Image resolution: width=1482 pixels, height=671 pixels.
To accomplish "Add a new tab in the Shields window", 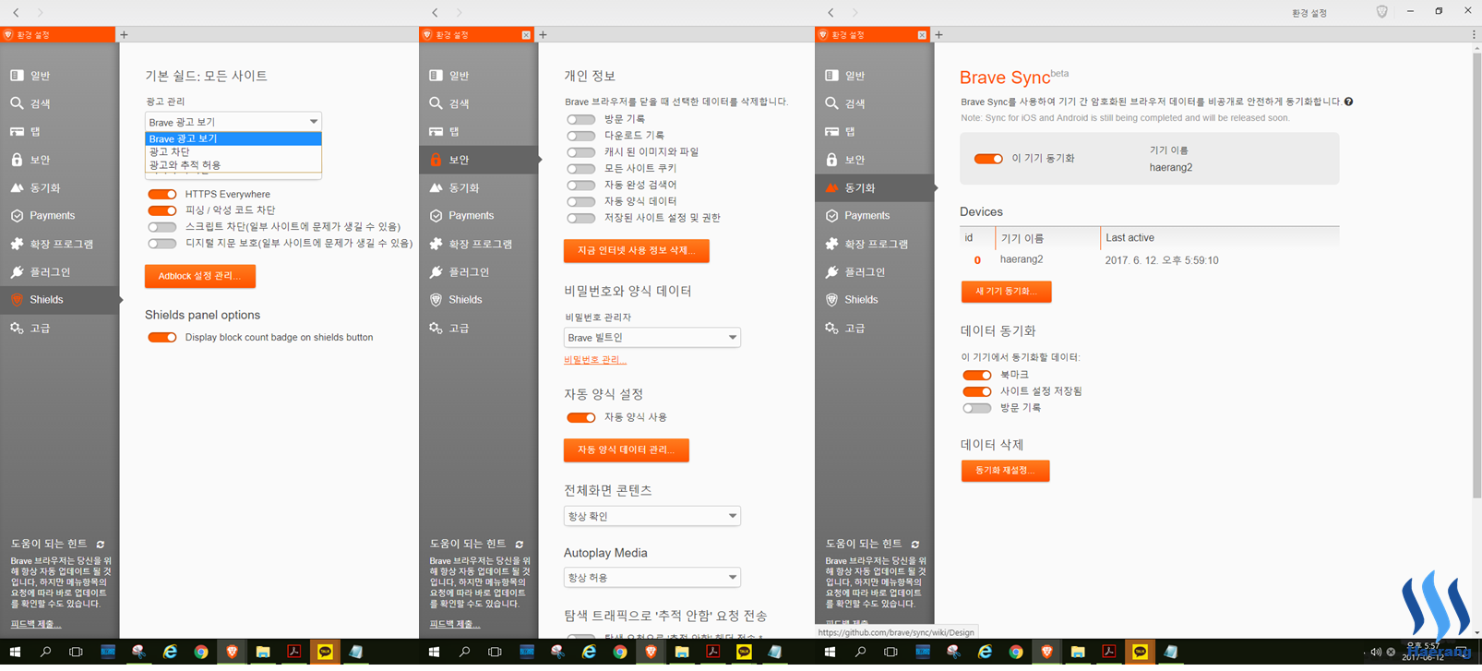I will point(125,35).
